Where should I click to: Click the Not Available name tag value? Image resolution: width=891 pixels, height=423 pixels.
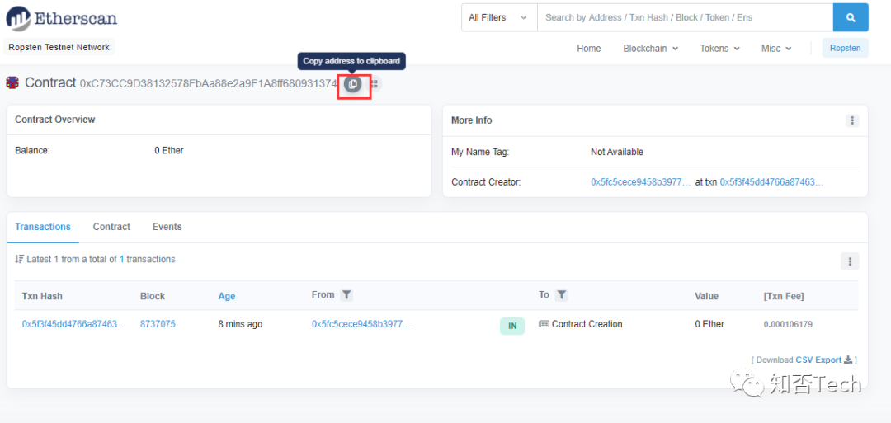(x=617, y=153)
